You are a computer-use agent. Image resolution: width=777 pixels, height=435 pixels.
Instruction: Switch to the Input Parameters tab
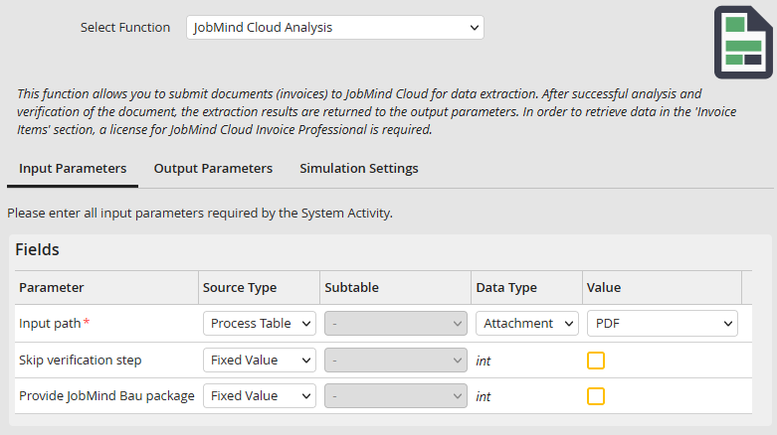click(x=73, y=169)
